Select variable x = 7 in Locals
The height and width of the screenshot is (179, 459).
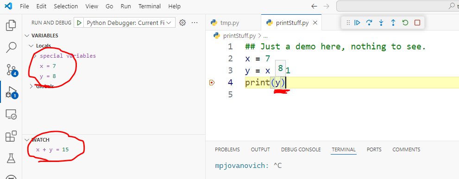[48, 66]
